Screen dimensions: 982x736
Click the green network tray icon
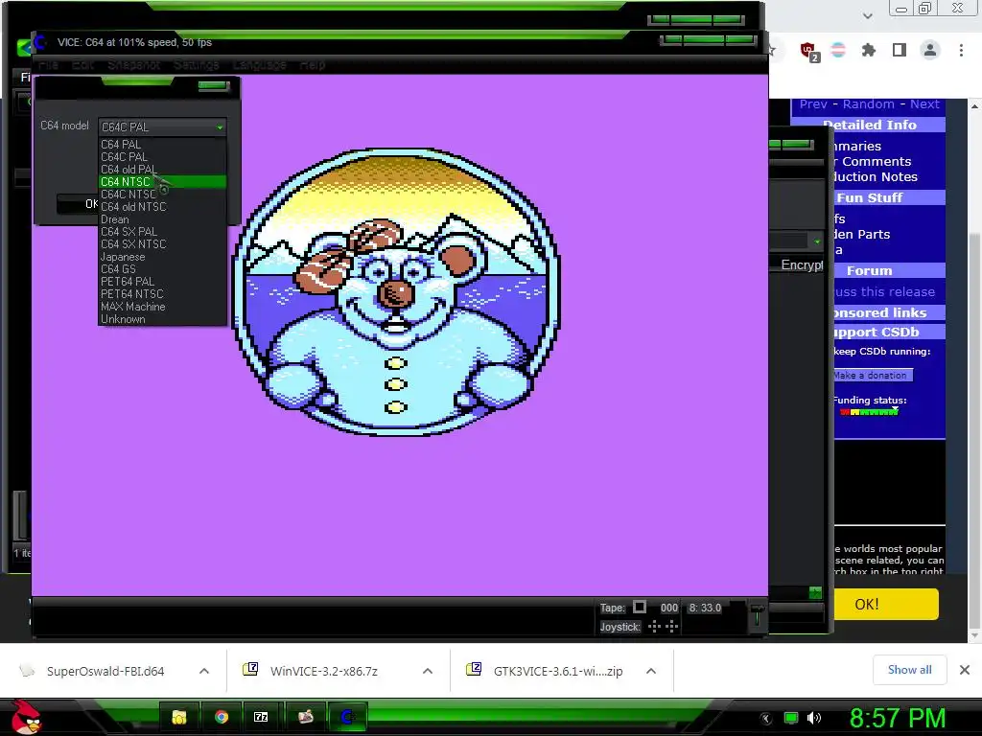pyautogui.click(x=791, y=718)
